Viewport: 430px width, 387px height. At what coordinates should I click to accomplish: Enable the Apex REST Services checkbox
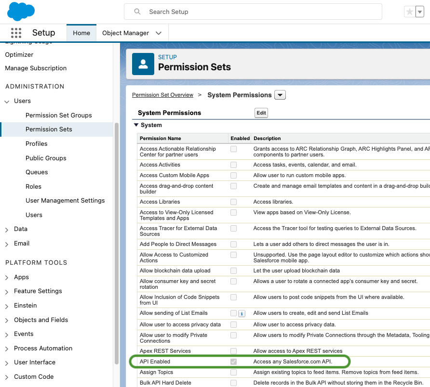(x=233, y=351)
